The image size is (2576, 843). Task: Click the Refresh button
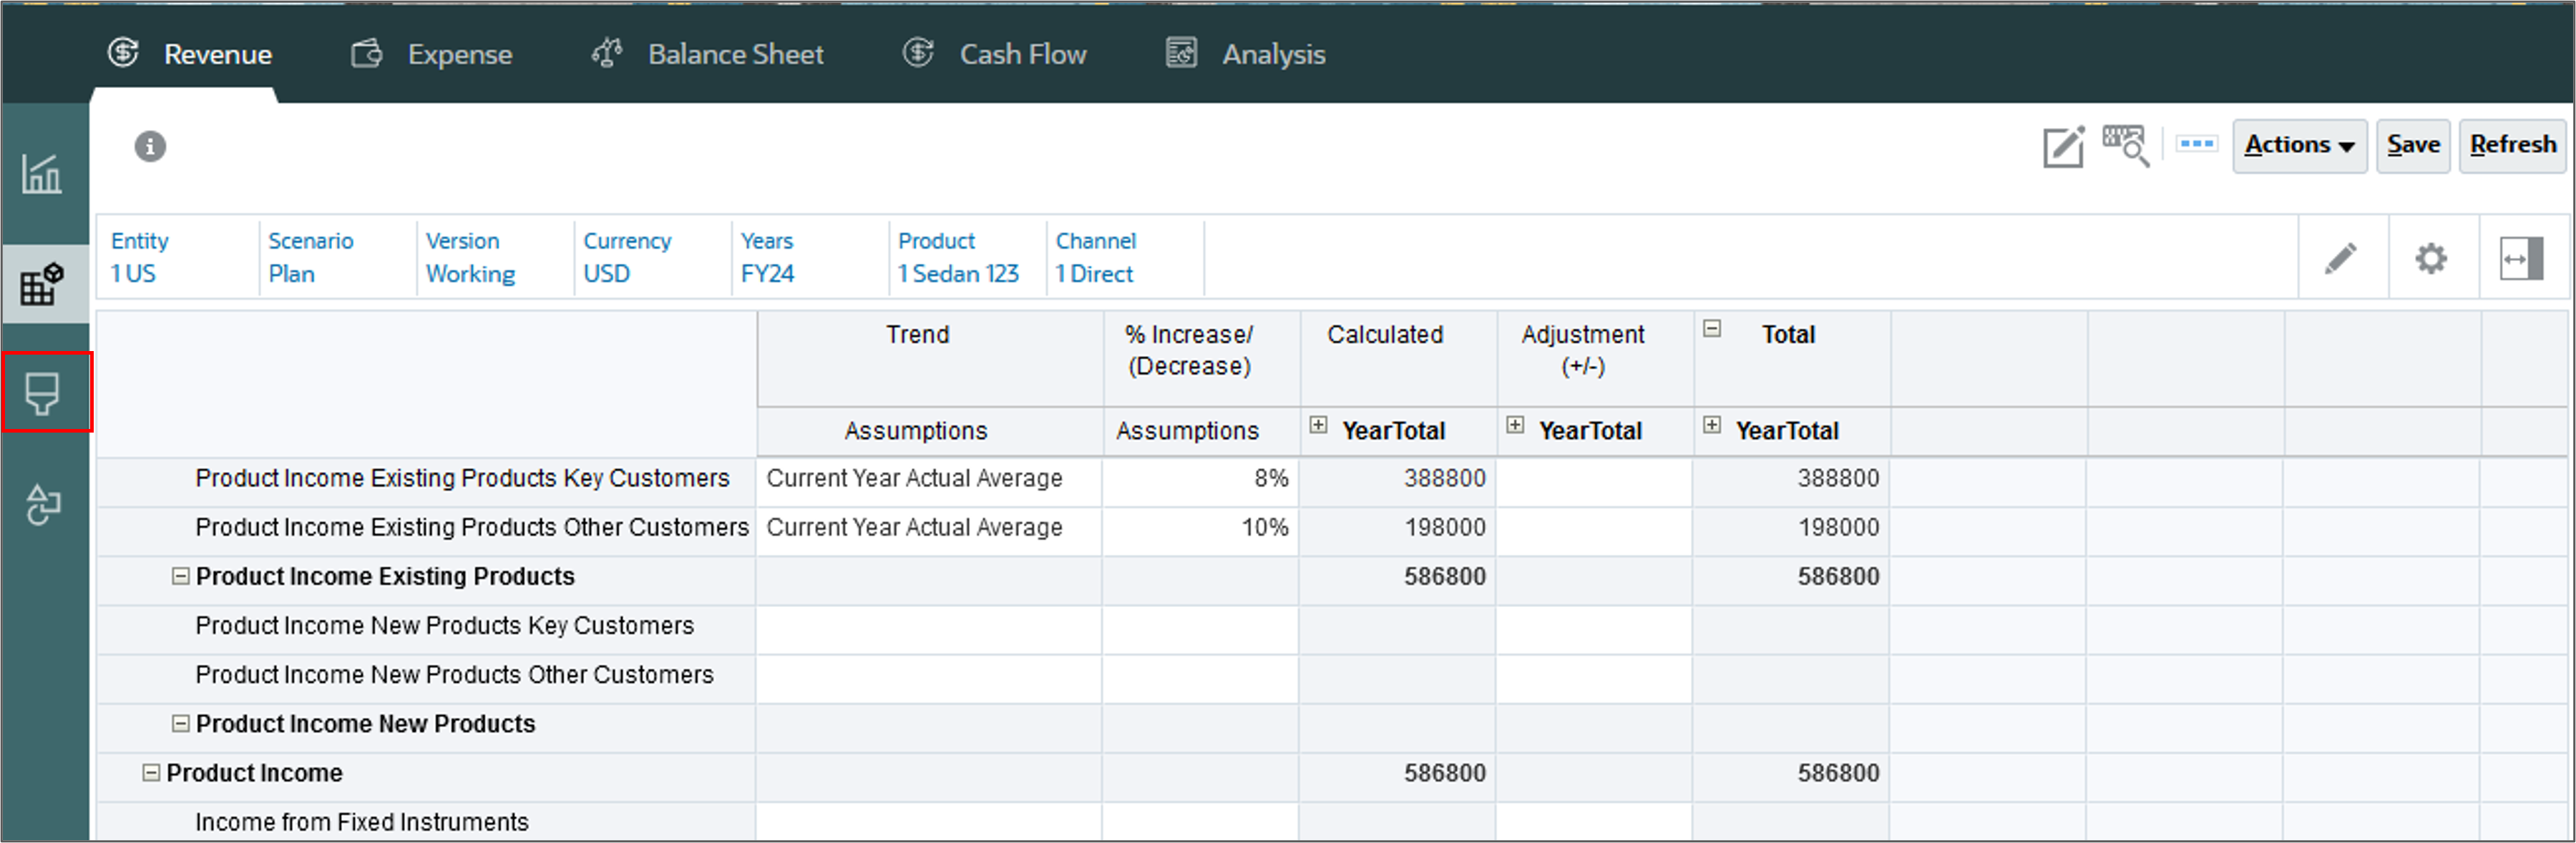coord(2512,146)
